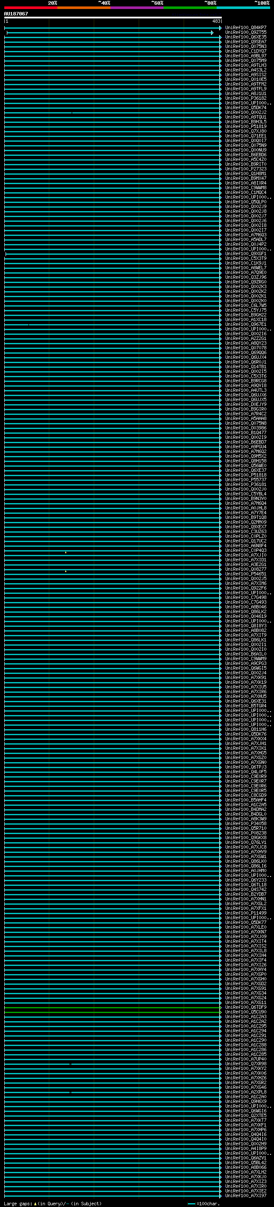Select green alignment bar for UniRef100_Q5CU90

(x=113, y=1012)
